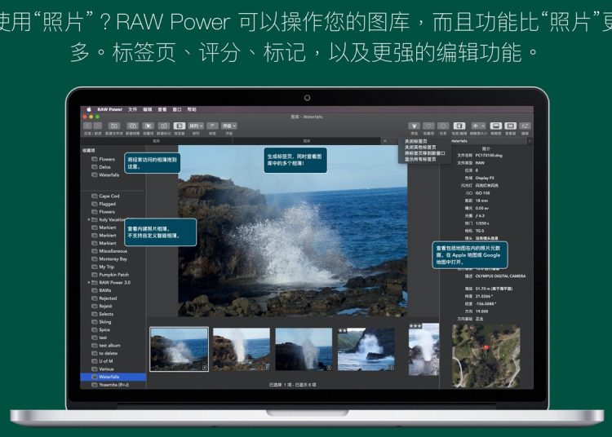Select the Cape Cod album in sidebar
612x437 pixels.
pos(109,196)
